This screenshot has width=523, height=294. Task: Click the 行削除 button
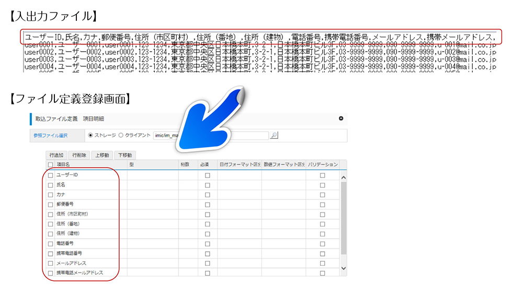[x=79, y=155]
